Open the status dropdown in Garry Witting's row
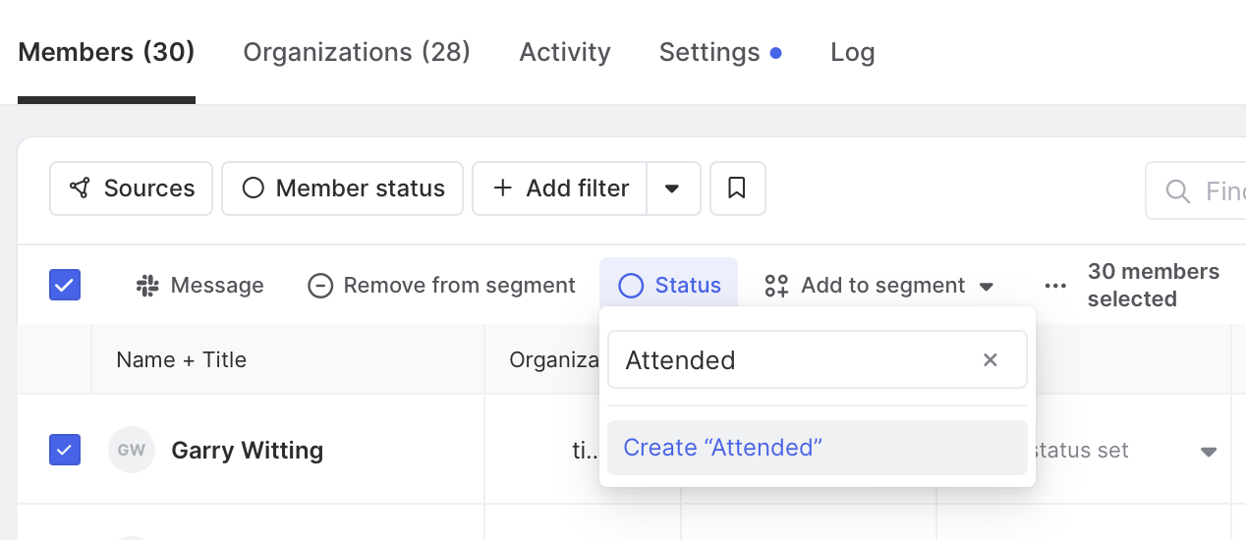The height and width of the screenshot is (540, 1246). (x=1209, y=452)
